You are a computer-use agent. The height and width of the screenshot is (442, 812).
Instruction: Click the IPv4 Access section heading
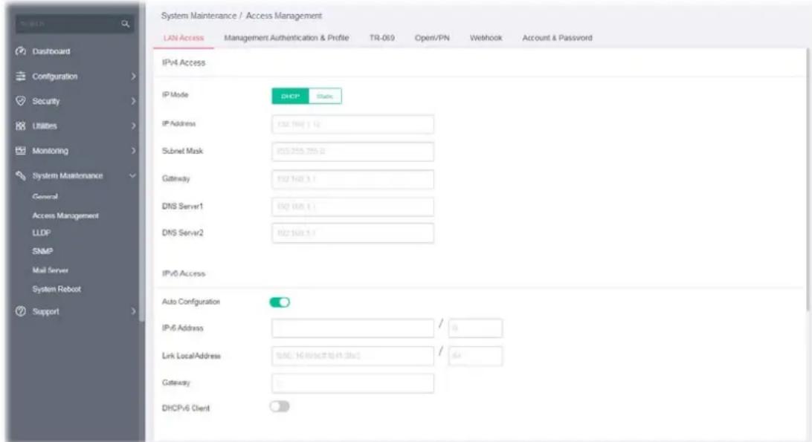point(184,62)
